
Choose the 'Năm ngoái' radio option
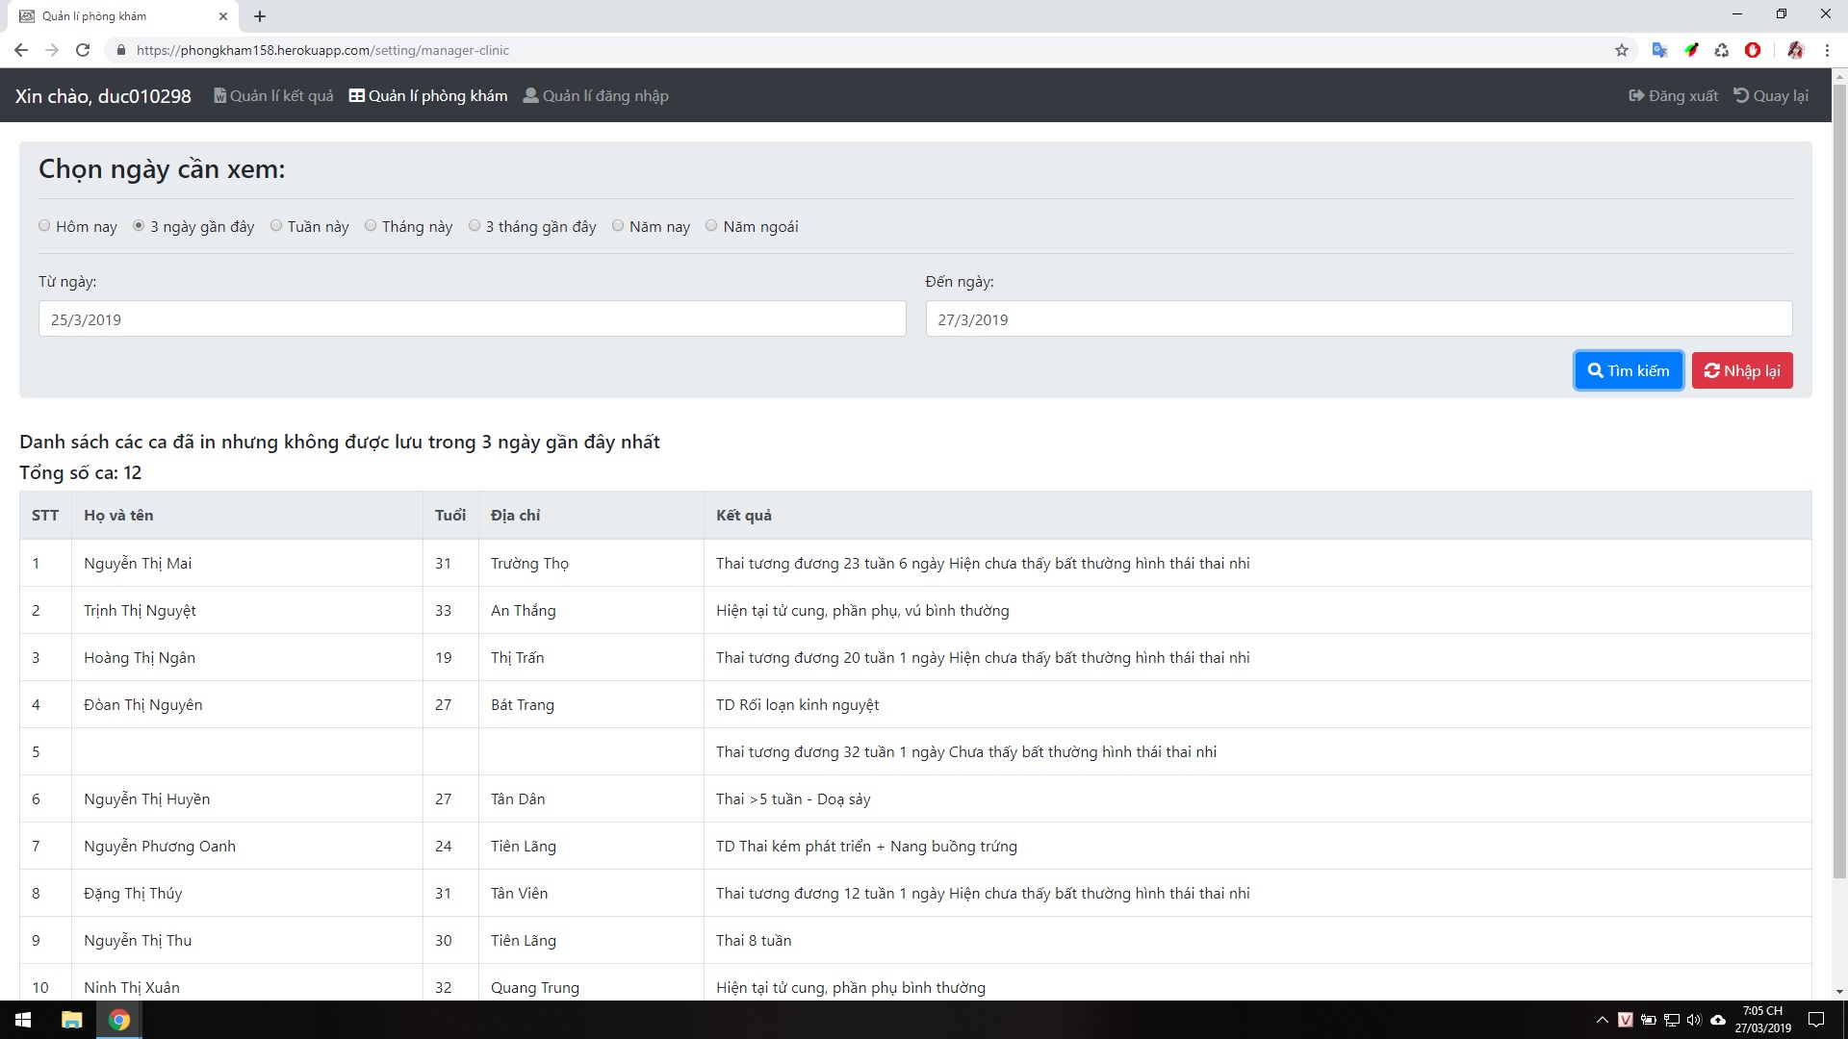coord(711,226)
